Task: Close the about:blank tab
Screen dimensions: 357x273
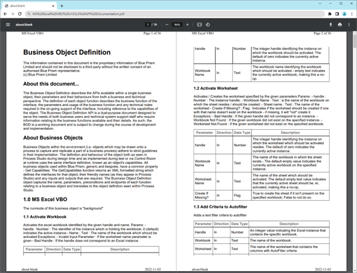Action: [53, 6]
